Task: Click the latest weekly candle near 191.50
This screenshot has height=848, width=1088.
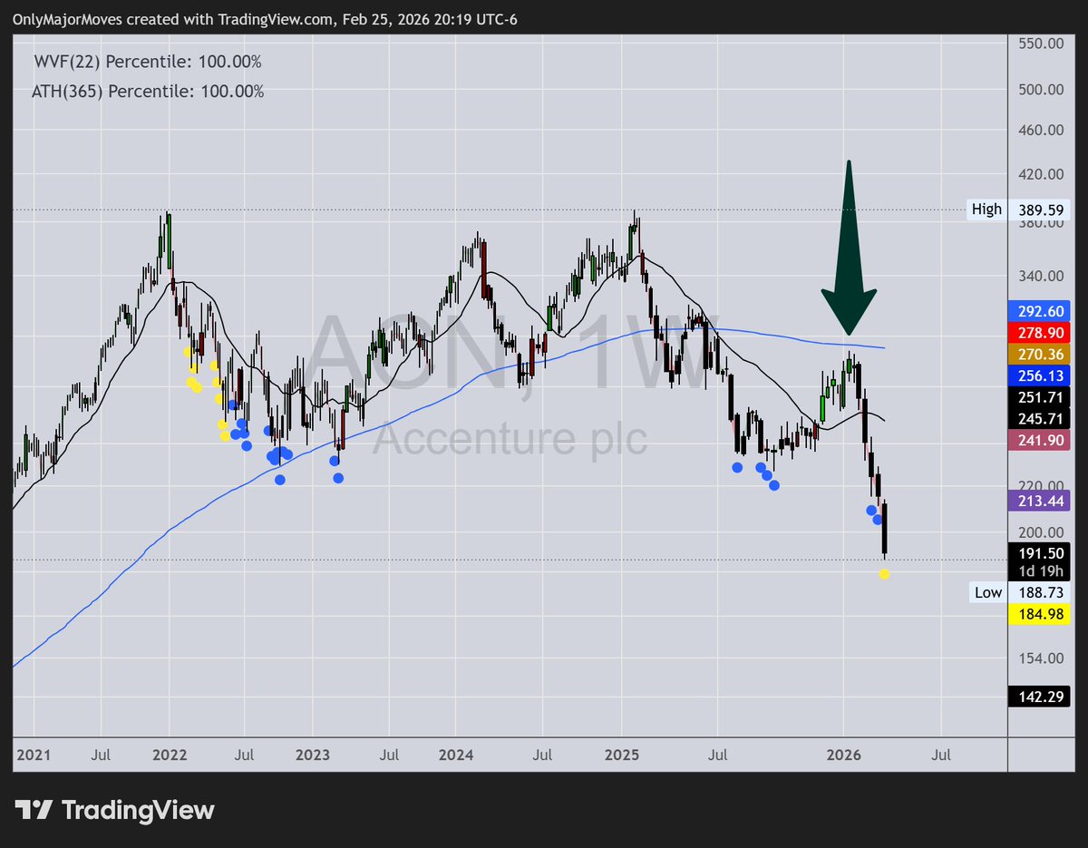Action: coord(884,528)
